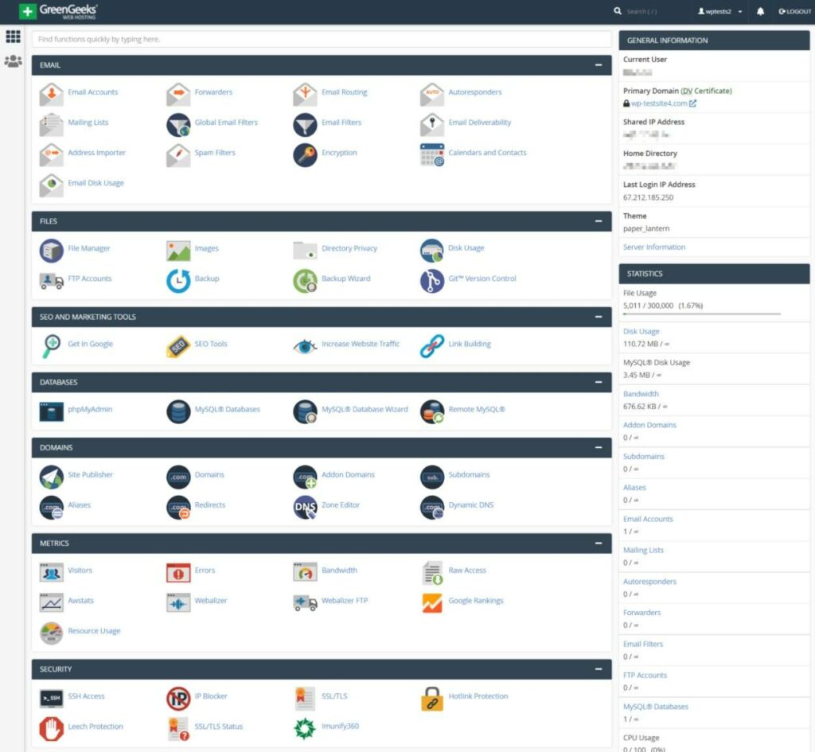Click the Encryption key icon

tap(305, 154)
